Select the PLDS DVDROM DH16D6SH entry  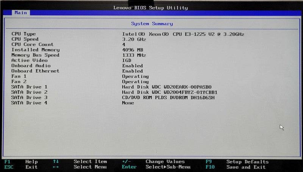[x=168, y=98]
